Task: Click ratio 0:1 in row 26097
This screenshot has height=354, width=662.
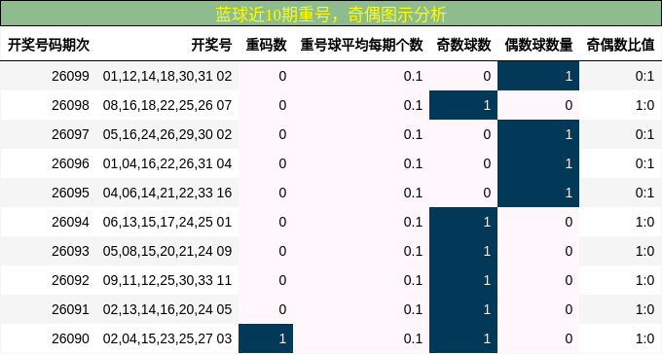Action: [x=644, y=134]
